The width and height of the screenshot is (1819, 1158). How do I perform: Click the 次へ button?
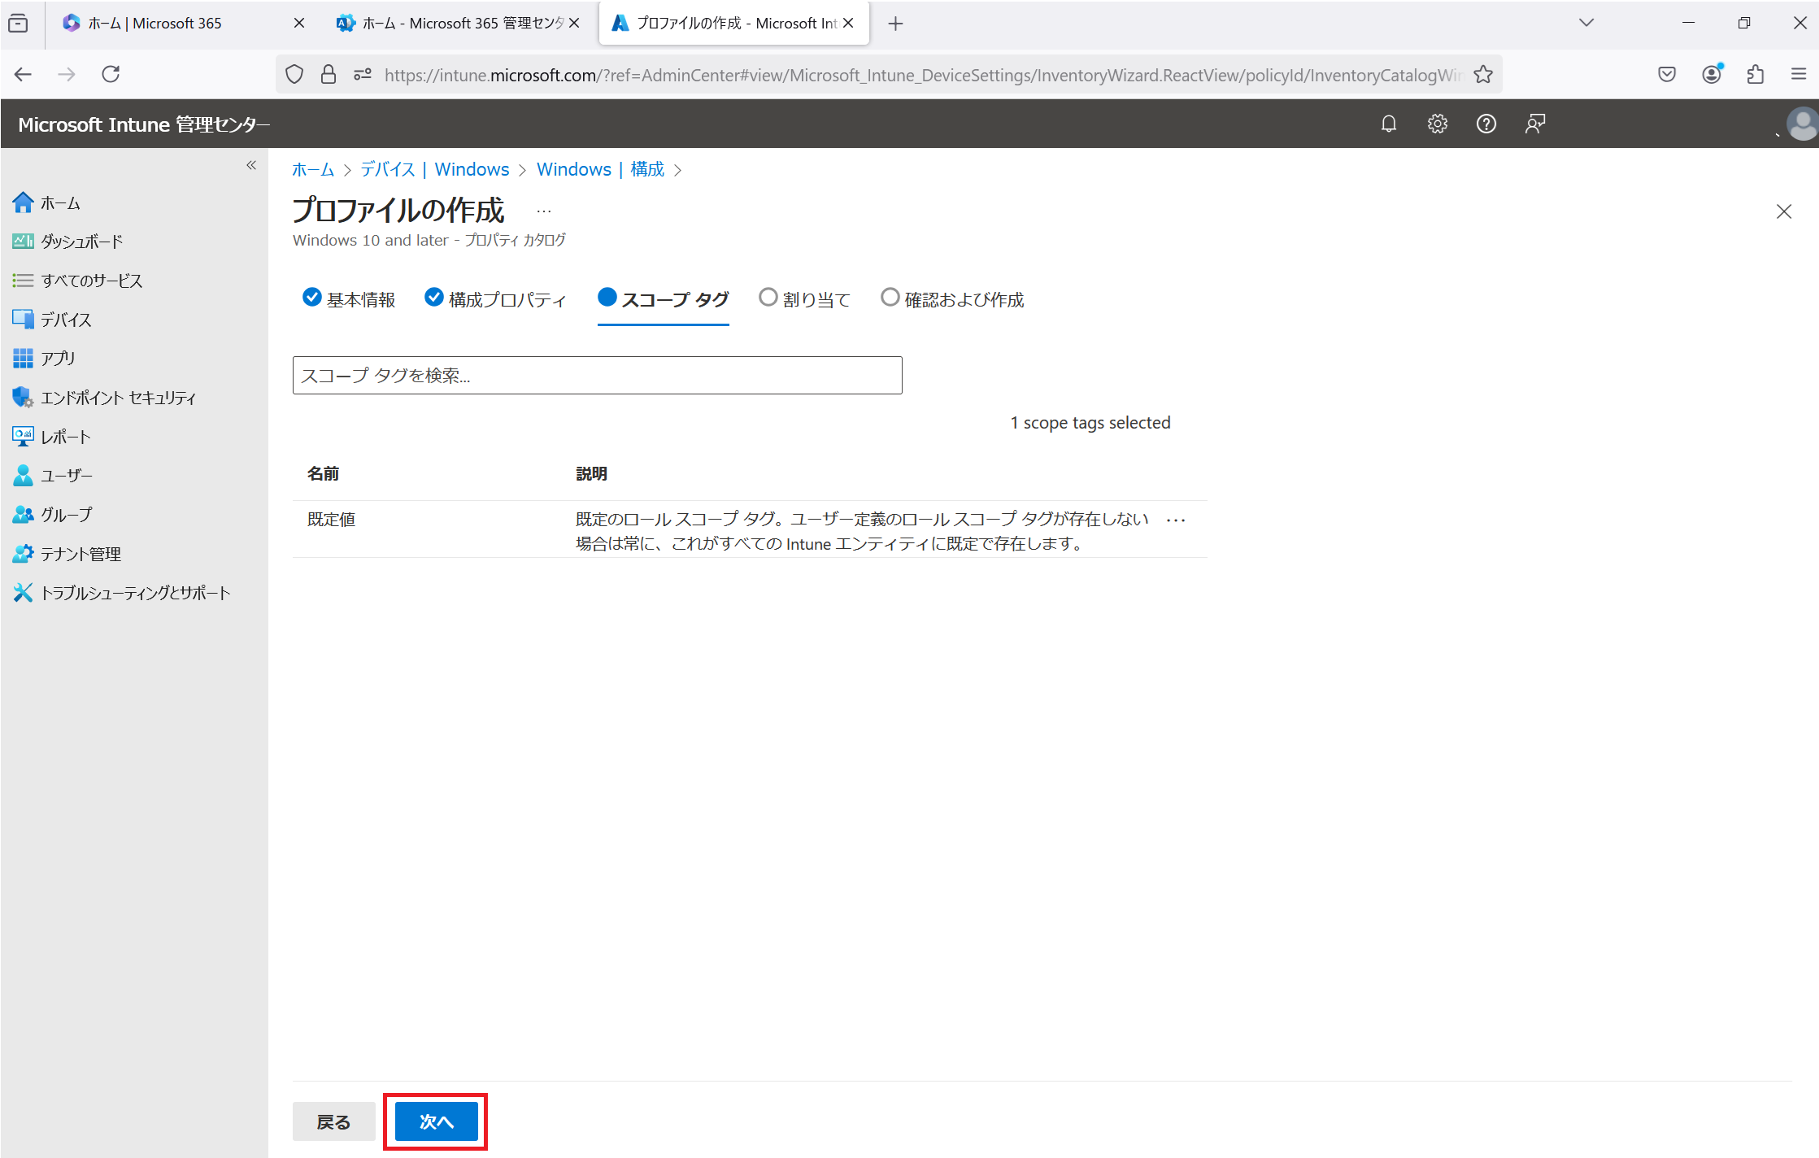tap(436, 1121)
